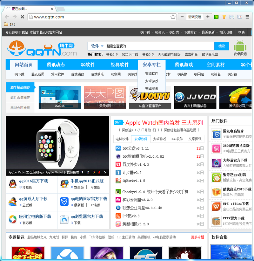Click the 应用宝 colorful circle icon
Viewport: 254px width, 261px height.
(13, 219)
